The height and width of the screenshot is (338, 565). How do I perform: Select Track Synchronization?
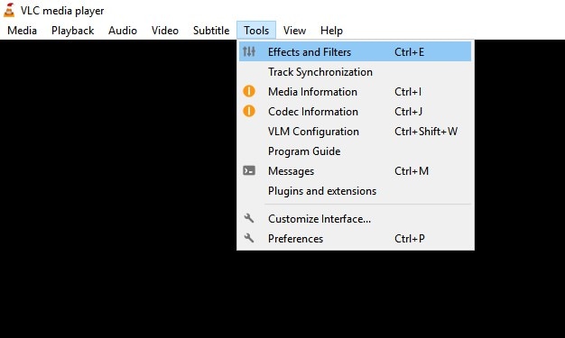[355, 71]
